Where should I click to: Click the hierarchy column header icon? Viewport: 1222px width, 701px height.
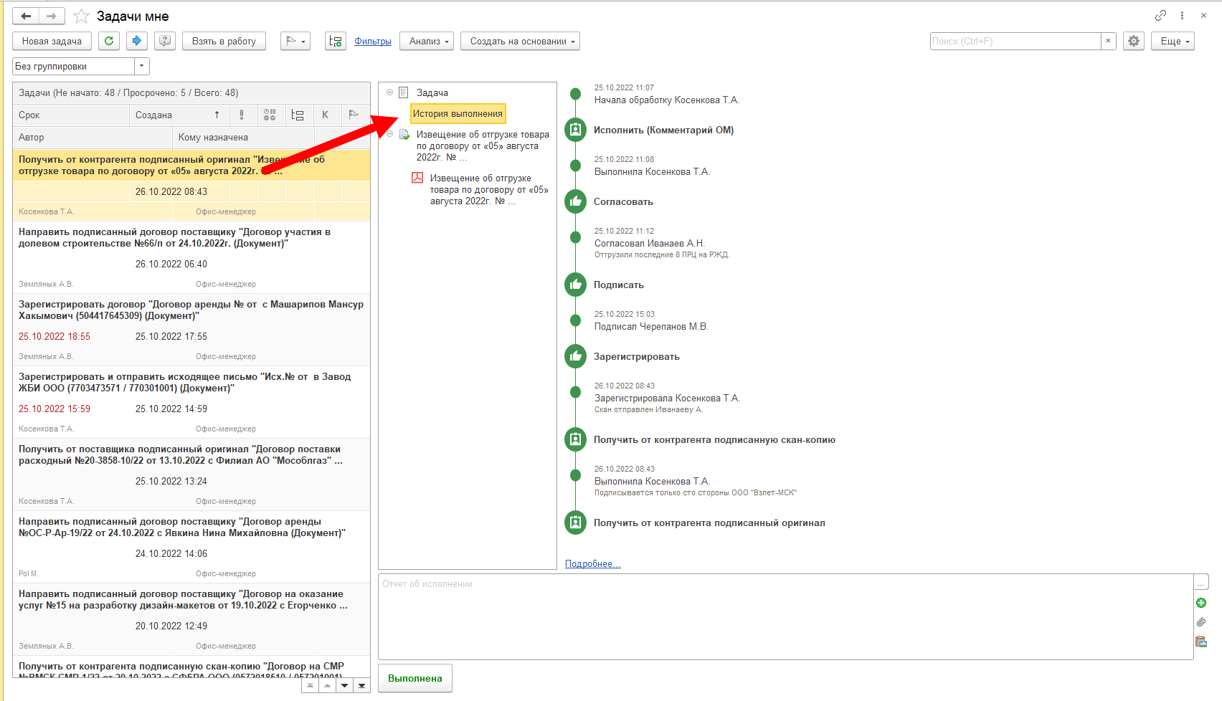(x=298, y=115)
